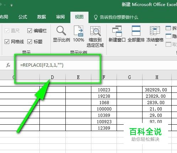The height and width of the screenshot is (153, 177).
Task: Toggle the 标题 headings checkbox
Action: tap(29, 41)
